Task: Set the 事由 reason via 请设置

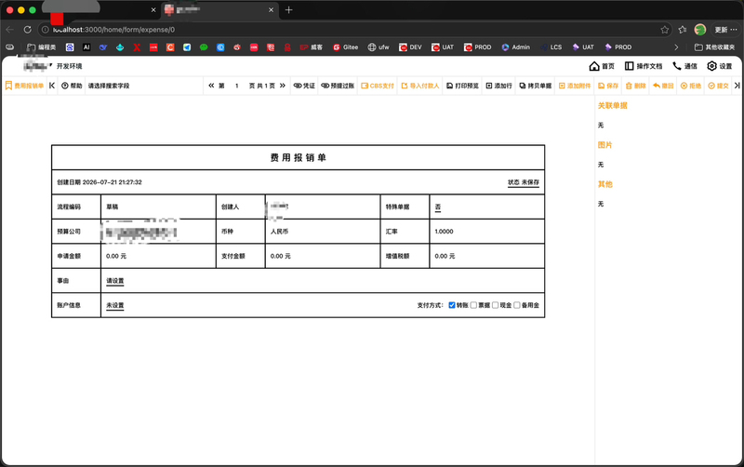Action: pyautogui.click(x=114, y=281)
